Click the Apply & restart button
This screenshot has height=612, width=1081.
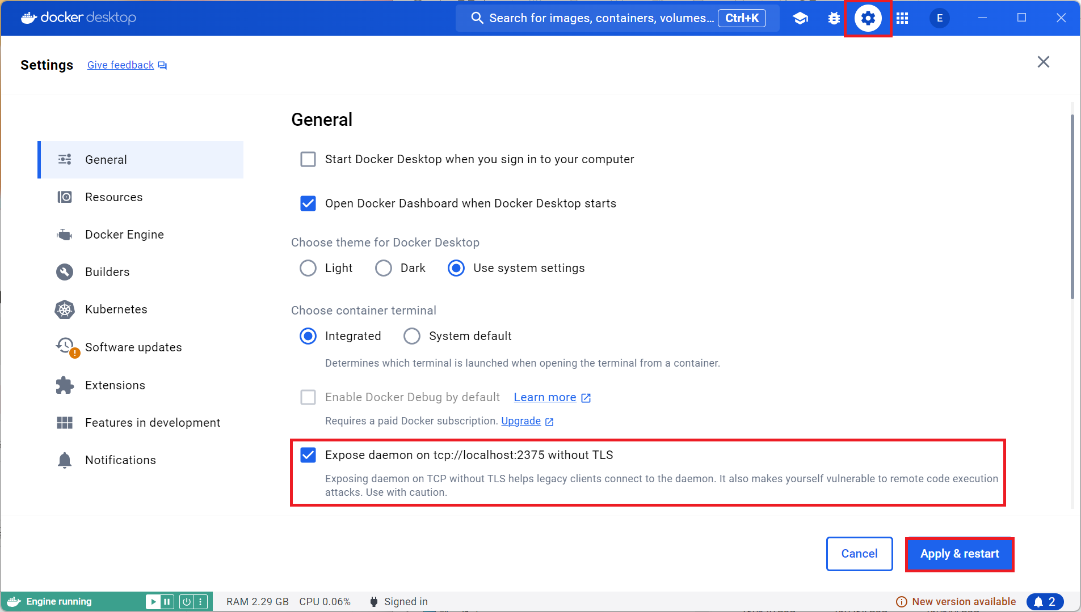(x=959, y=554)
